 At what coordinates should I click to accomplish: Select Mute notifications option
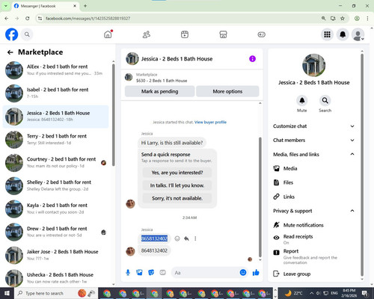coord(313,225)
